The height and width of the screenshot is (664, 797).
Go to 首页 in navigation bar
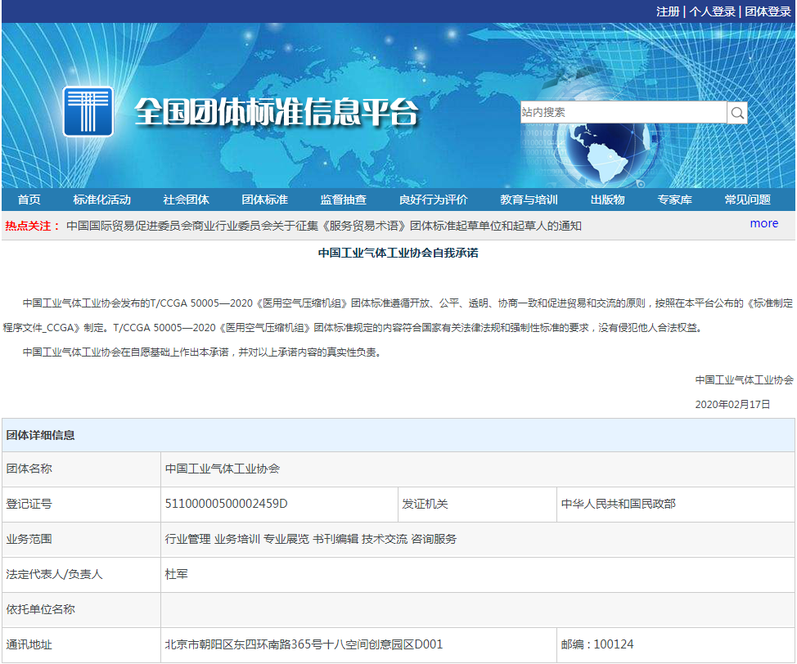[x=29, y=200]
